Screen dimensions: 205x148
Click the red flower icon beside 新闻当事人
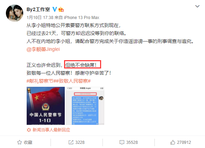29,130
